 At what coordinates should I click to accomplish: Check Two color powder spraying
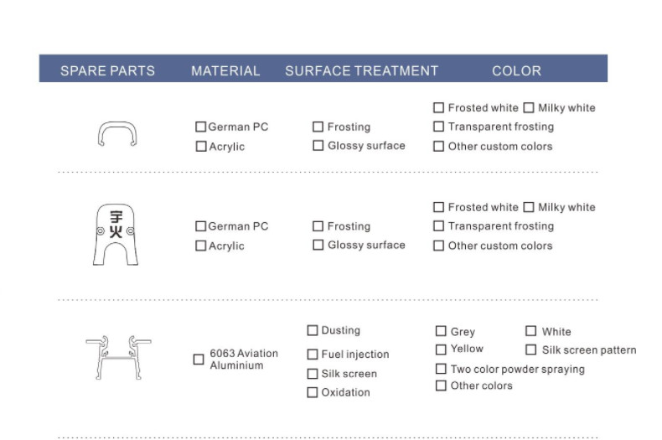pos(441,369)
